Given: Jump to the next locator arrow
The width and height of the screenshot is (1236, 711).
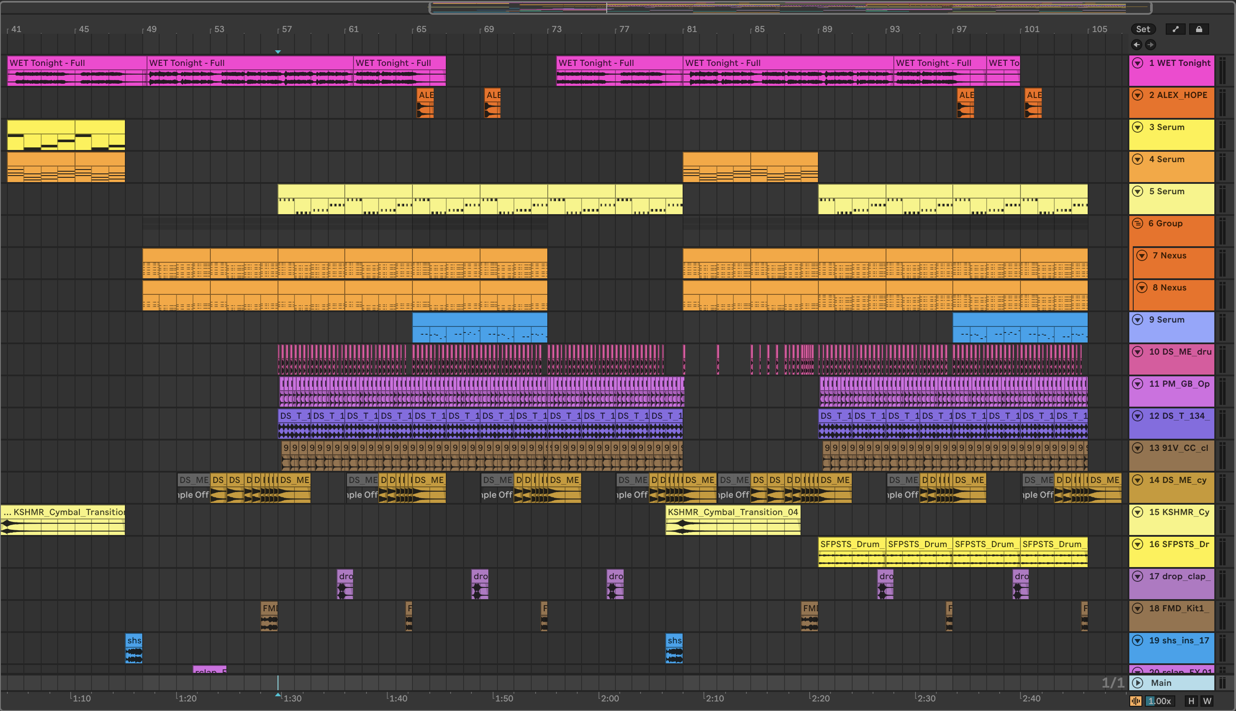Looking at the screenshot, I should click(1151, 44).
